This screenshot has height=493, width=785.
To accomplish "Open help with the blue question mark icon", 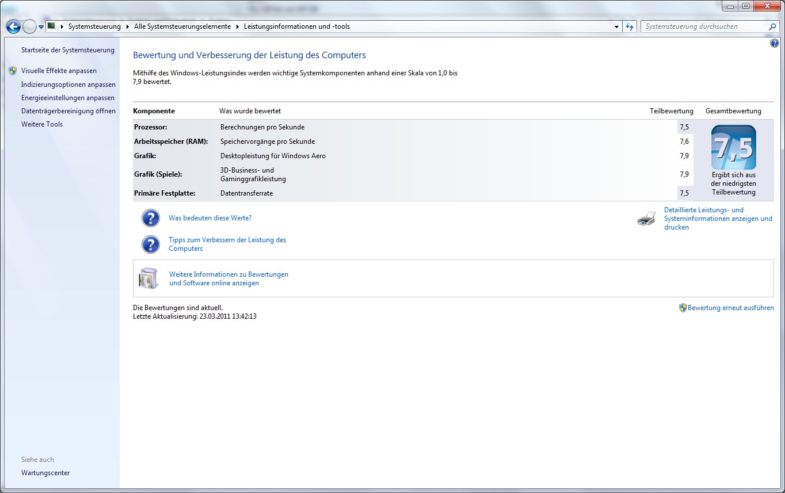I will (774, 44).
